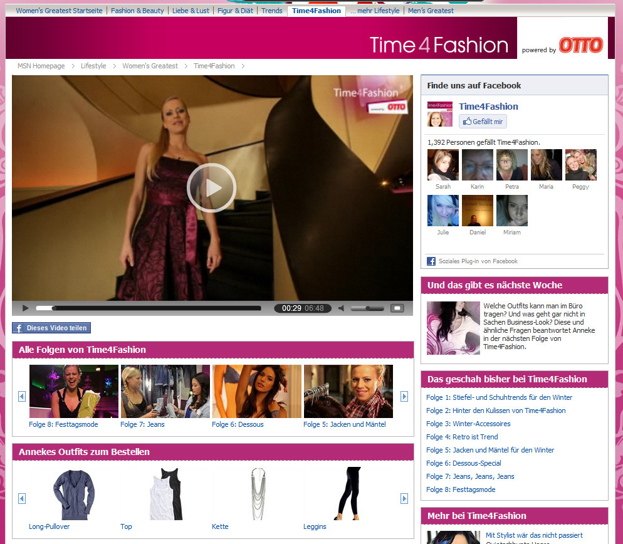This screenshot has width=623, height=544.
Task: Open 'Mit Stylist wär das nicht passiert' link
Action: point(535,535)
